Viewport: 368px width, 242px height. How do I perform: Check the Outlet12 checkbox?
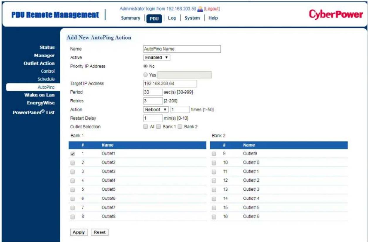click(x=214, y=181)
